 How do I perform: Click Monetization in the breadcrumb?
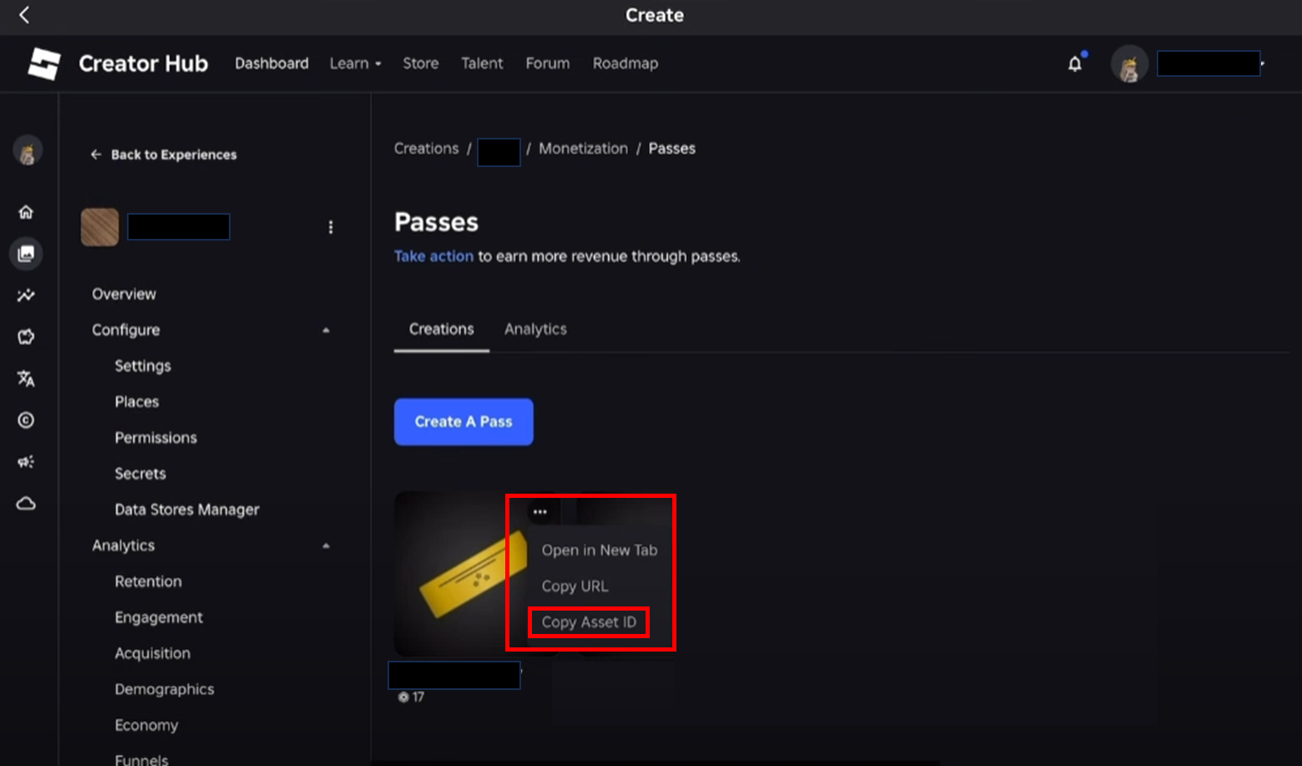(583, 149)
